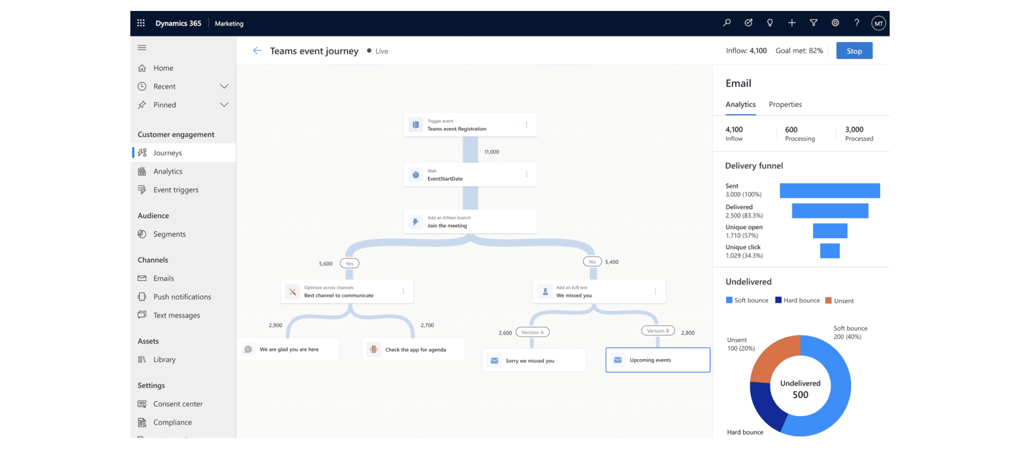1019x451 pixels.
Task: Click the Teams event journey title
Action: click(314, 51)
